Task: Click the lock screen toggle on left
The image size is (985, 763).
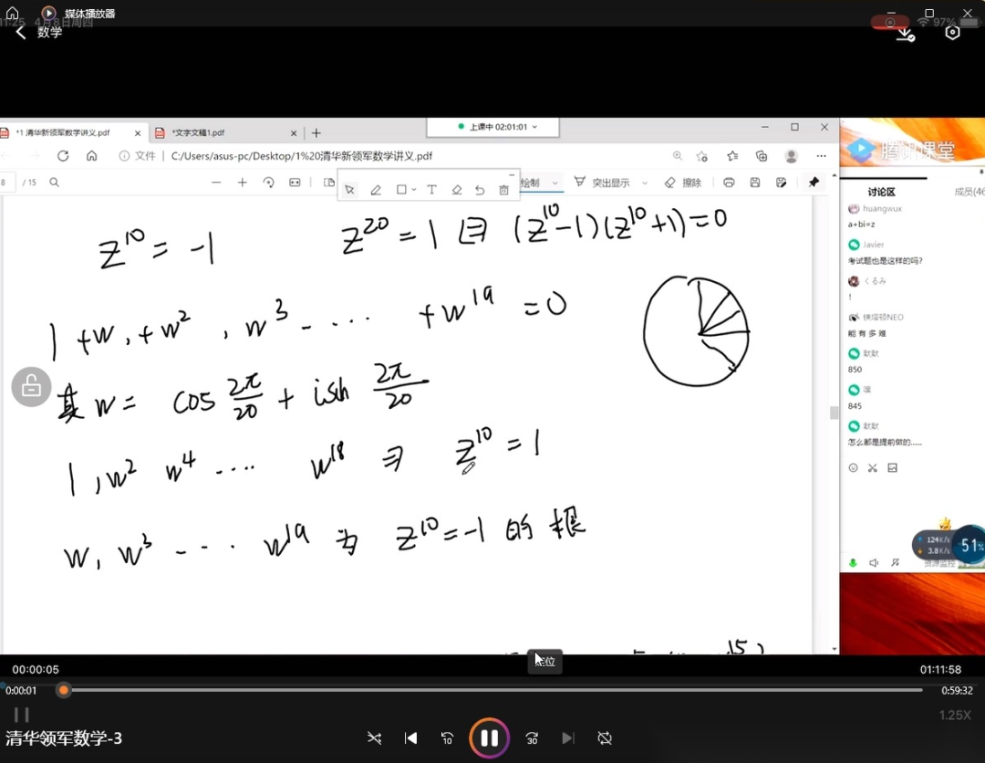Action: pos(31,387)
